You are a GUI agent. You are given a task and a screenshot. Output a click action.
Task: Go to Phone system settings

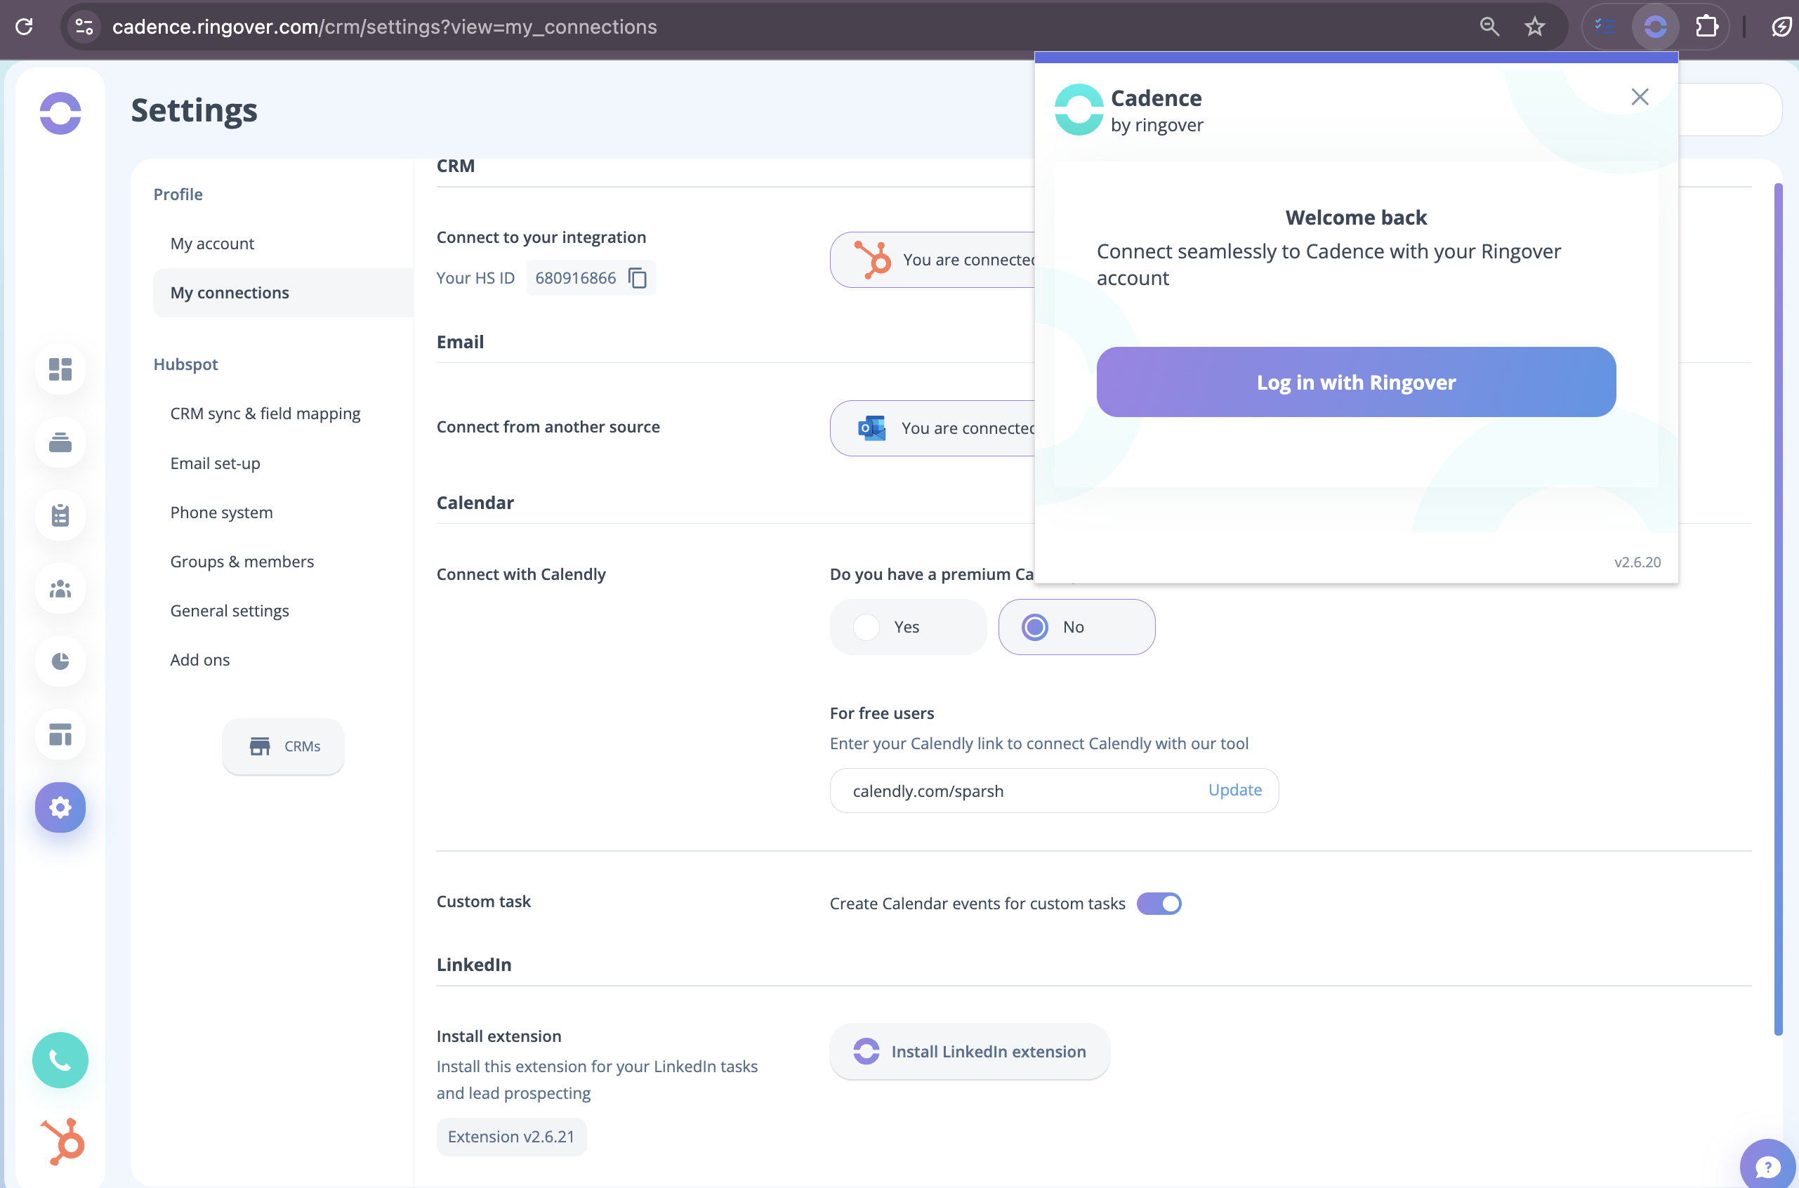click(221, 512)
